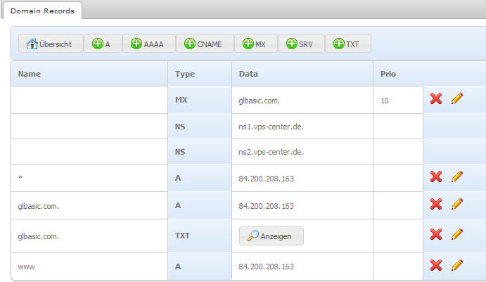The height and width of the screenshot is (282, 486).
Task: Select the MX type cell
Action: (x=200, y=100)
